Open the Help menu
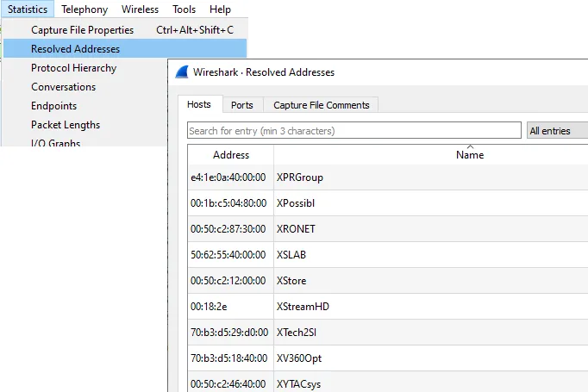 (220, 9)
